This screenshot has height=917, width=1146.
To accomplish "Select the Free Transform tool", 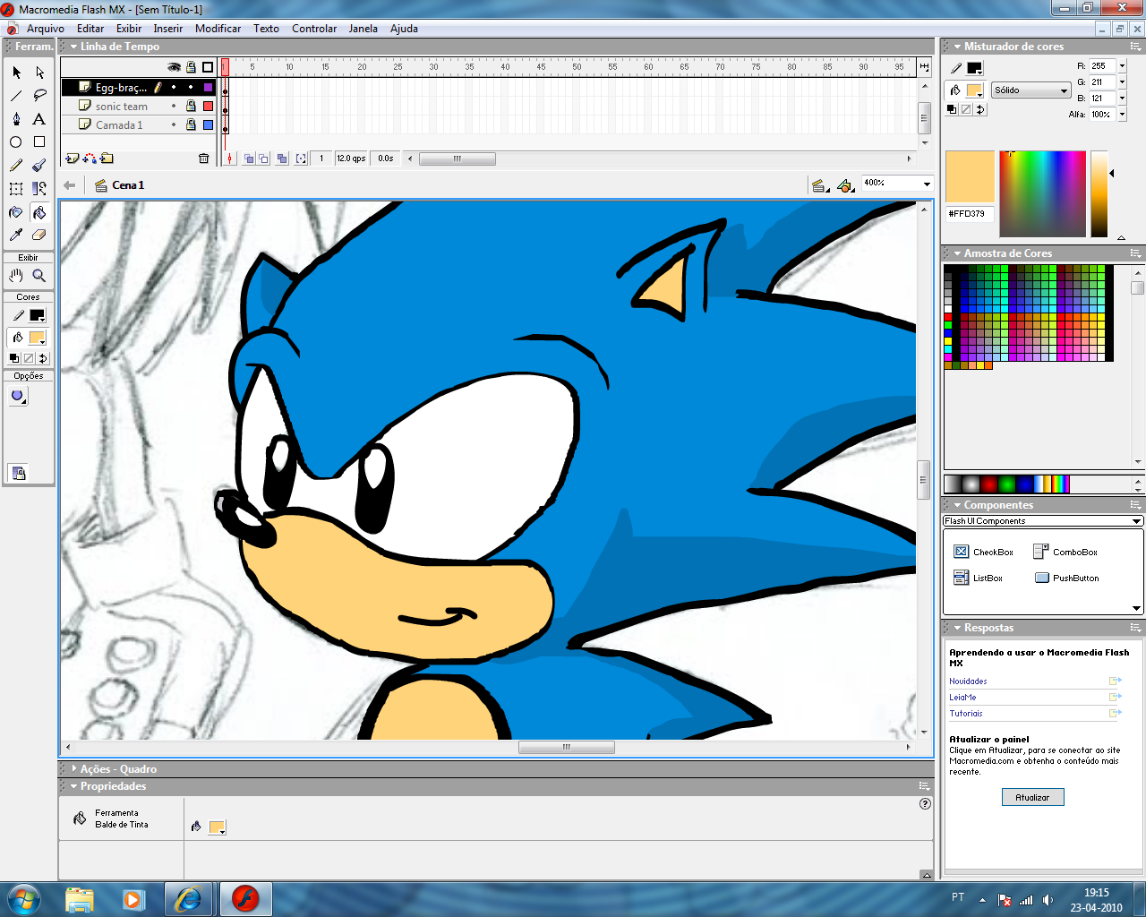I will (x=16, y=189).
